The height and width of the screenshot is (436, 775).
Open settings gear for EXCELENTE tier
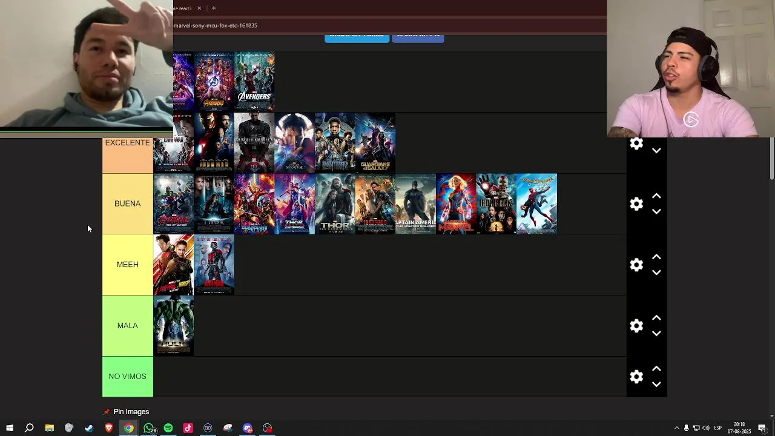coord(636,144)
